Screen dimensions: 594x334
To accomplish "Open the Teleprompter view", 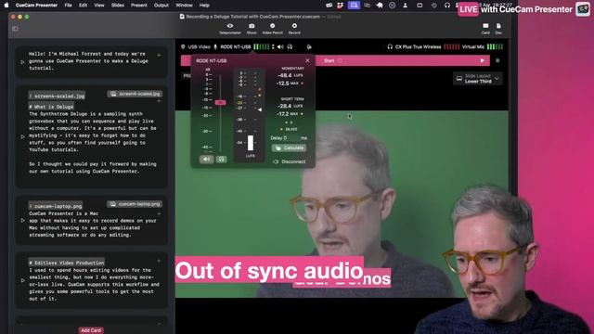I will pyautogui.click(x=230, y=29).
